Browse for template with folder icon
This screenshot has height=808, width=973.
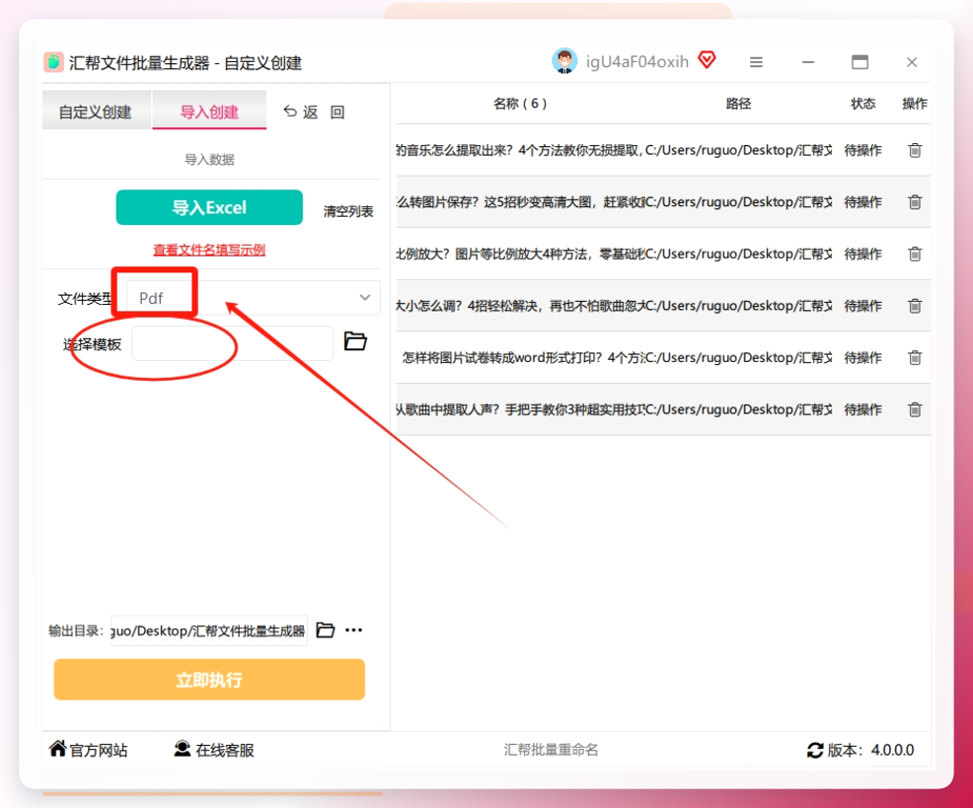click(355, 341)
